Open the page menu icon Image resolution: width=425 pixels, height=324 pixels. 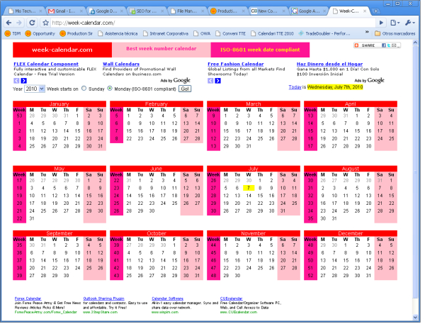pyautogui.click(x=395, y=23)
